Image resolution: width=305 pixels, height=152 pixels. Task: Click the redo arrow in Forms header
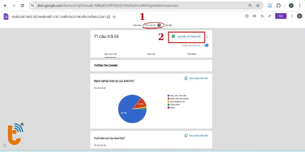tap(270, 16)
